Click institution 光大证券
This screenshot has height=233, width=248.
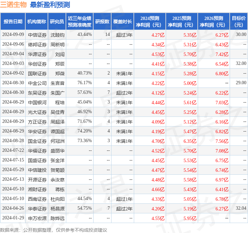(x=37, y=112)
